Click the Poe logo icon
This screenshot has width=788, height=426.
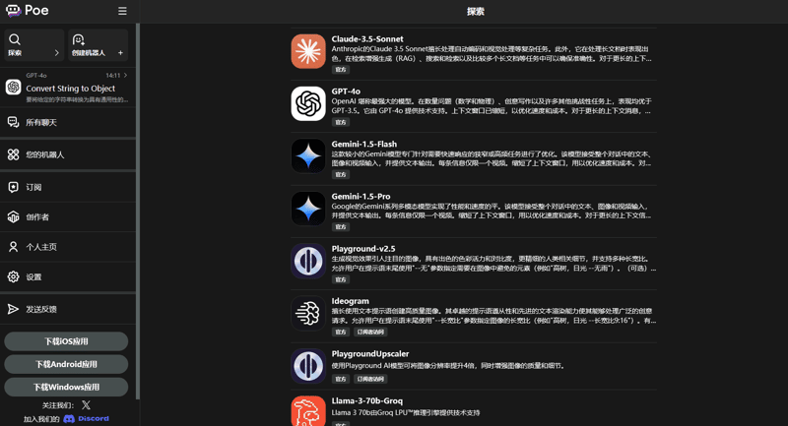pos(14,11)
